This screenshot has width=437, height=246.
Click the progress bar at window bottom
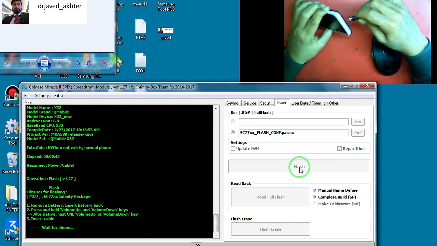point(198,245)
